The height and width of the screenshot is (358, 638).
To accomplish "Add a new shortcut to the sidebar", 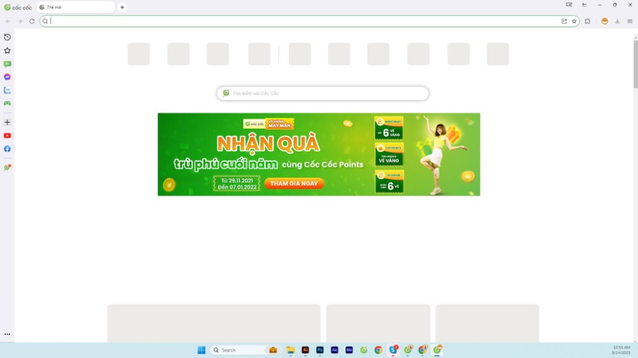I will pyautogui.click(x=7, y=123).
